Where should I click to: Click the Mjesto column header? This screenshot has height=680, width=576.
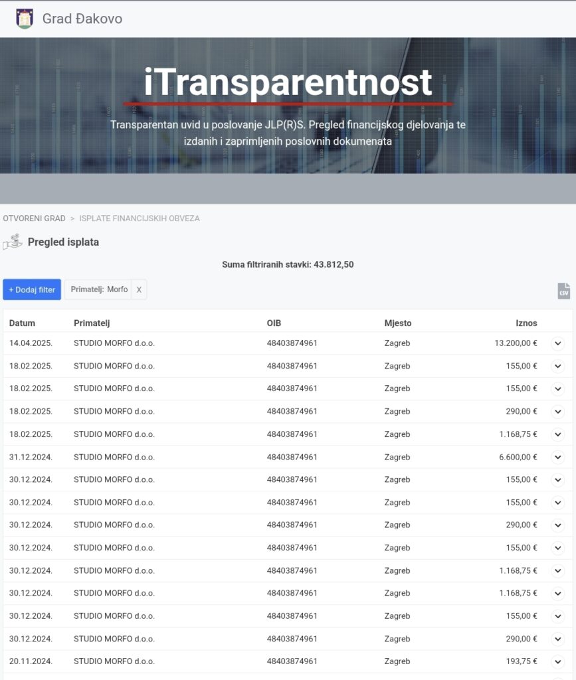point(397,323)
